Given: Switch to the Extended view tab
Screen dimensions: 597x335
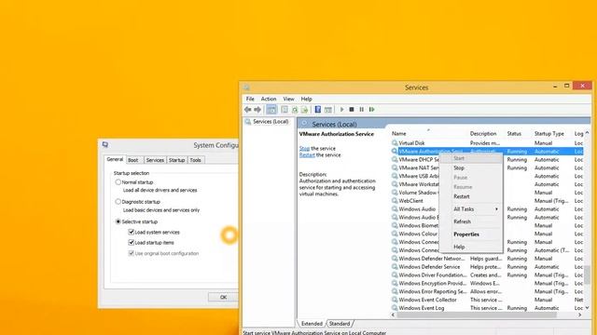Looking at the screenshot, I should point(312,324).
